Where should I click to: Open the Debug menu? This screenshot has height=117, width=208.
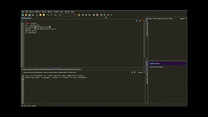(x=50, y=12)
